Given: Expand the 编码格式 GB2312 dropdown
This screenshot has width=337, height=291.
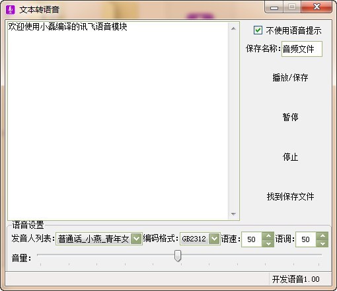Looking at the screenshot, I should pos(214,239).
